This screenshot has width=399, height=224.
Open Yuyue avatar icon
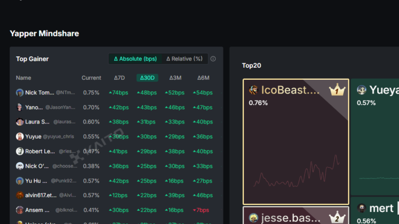[x=20, y=137]
